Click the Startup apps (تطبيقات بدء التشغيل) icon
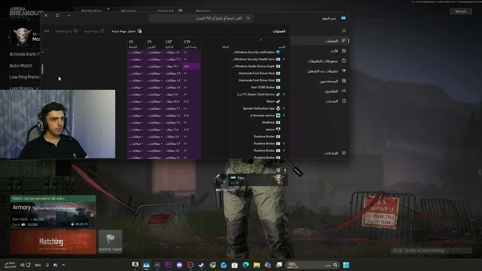The height and width of the screenshot is (271, 482). point(344,71)
